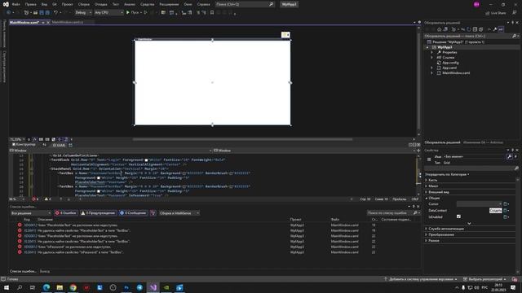Screen dimensions: 522x293
Task: Click the Home icon in Solution Explorer toolbar
Action: [x=439, y=29]
